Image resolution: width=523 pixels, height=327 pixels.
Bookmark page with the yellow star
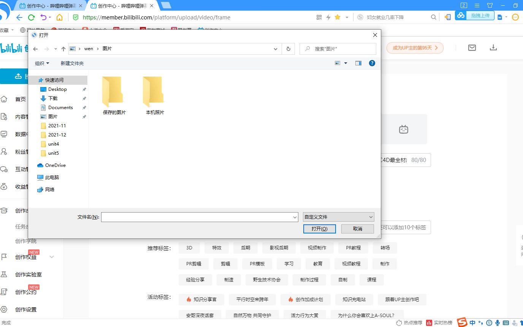point(338,17)
